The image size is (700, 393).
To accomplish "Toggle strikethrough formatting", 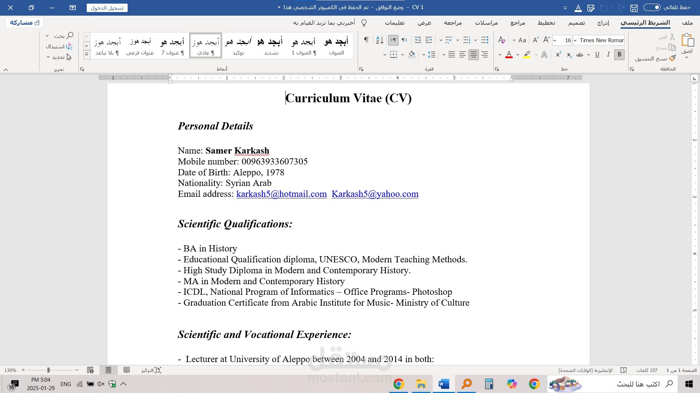I will coord(580,55).
